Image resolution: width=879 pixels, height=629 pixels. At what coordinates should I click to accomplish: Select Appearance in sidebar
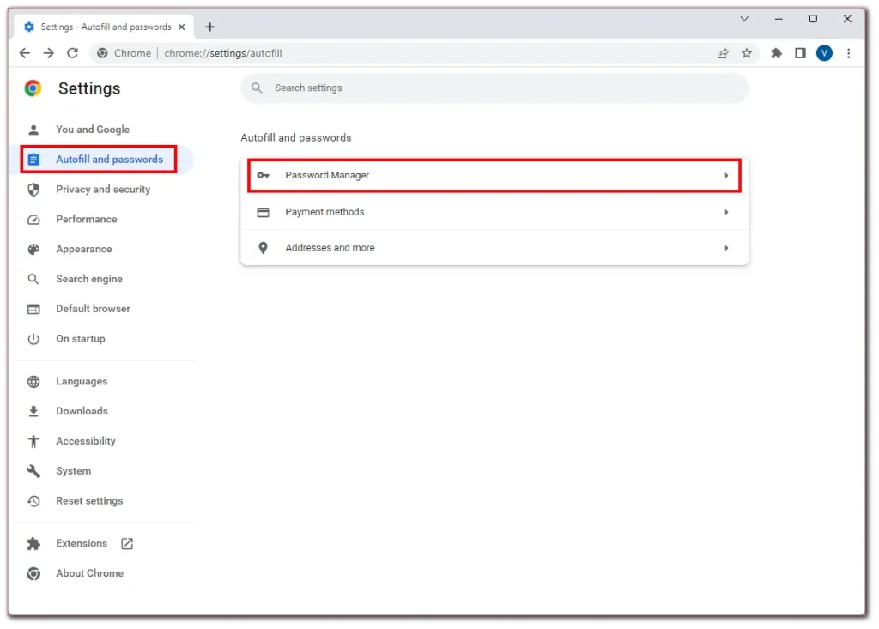tap(84, 249)
